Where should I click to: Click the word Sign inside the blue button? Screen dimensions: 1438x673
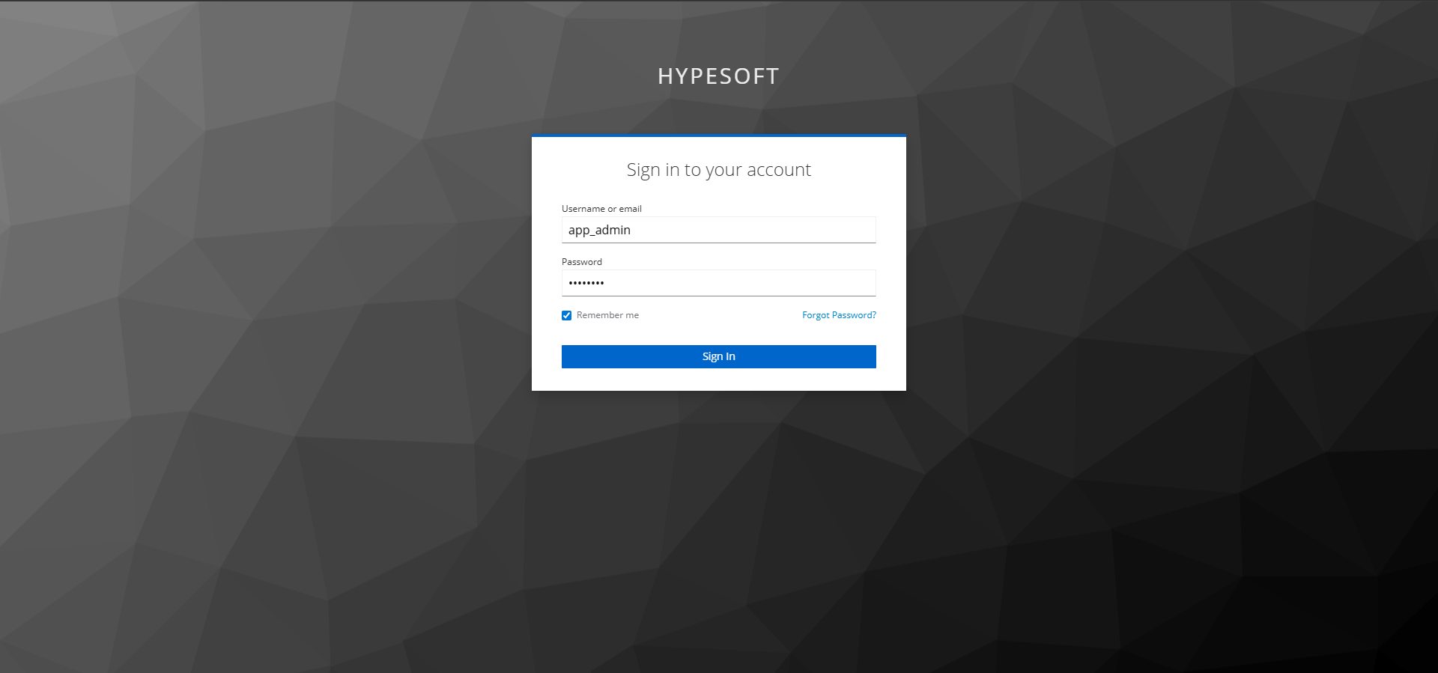[x=712, y=356]
